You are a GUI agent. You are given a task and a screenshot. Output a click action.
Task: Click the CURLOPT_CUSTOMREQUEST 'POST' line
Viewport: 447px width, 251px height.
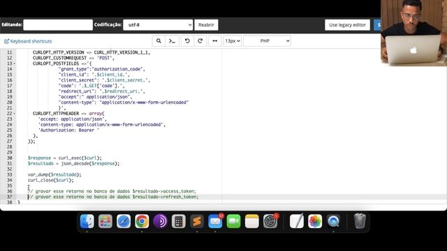(73, 58)
